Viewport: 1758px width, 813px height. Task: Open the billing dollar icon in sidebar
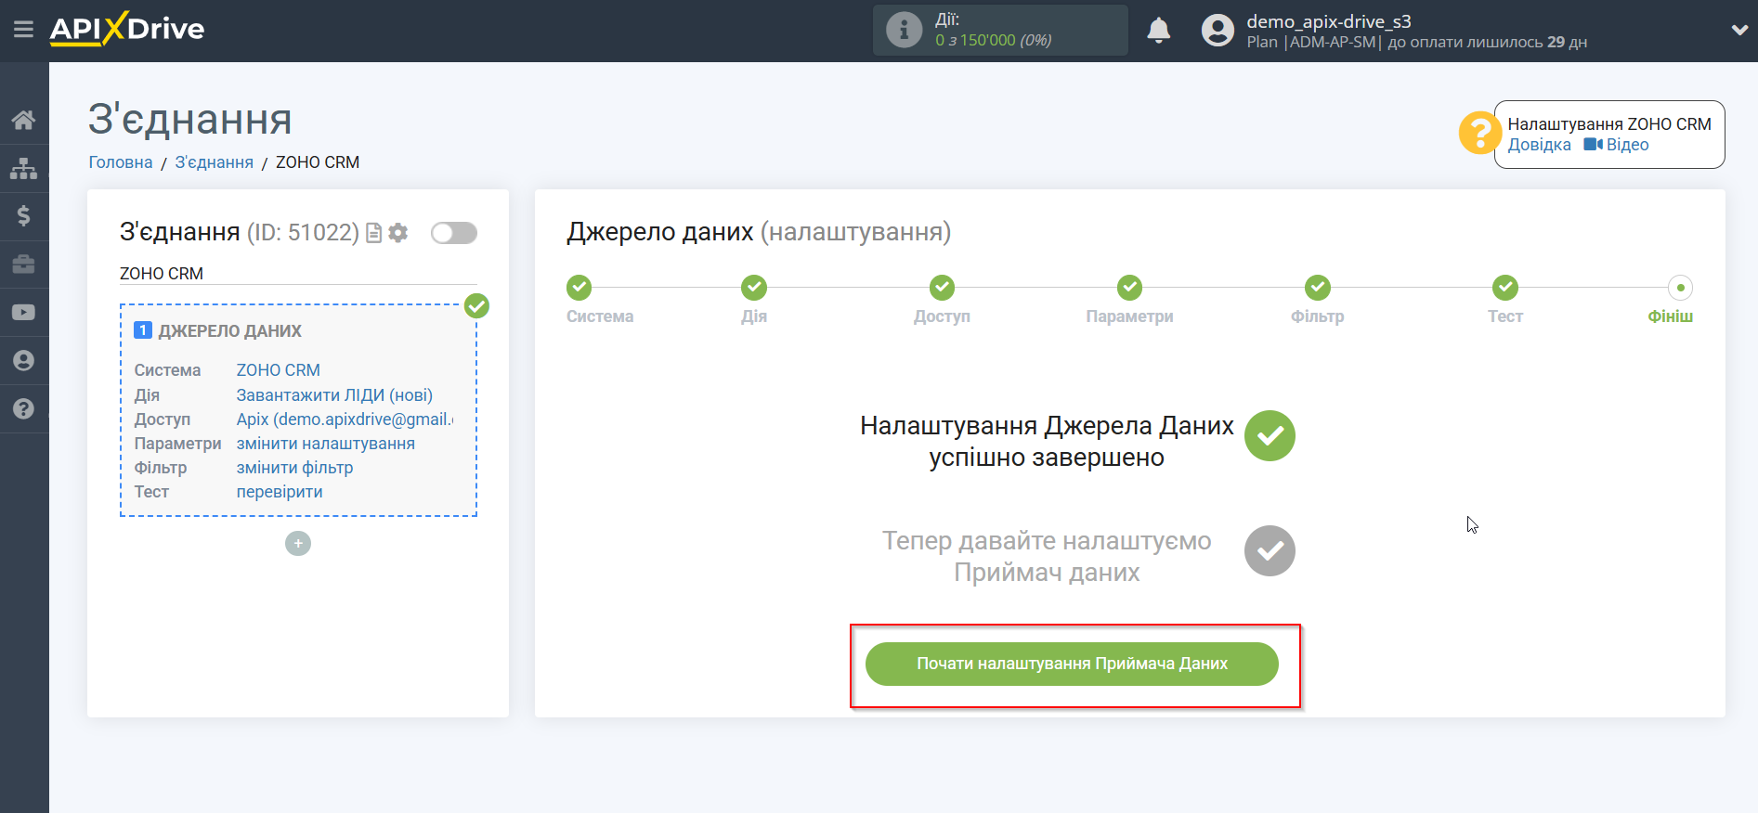pyautogui.click(x=24, y=216)
